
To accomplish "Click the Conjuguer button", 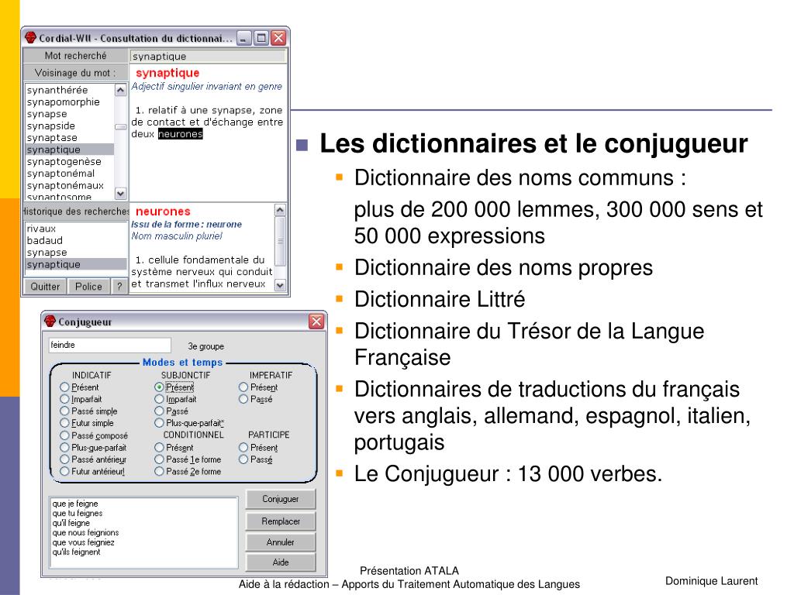I will [x=281, y=499].
